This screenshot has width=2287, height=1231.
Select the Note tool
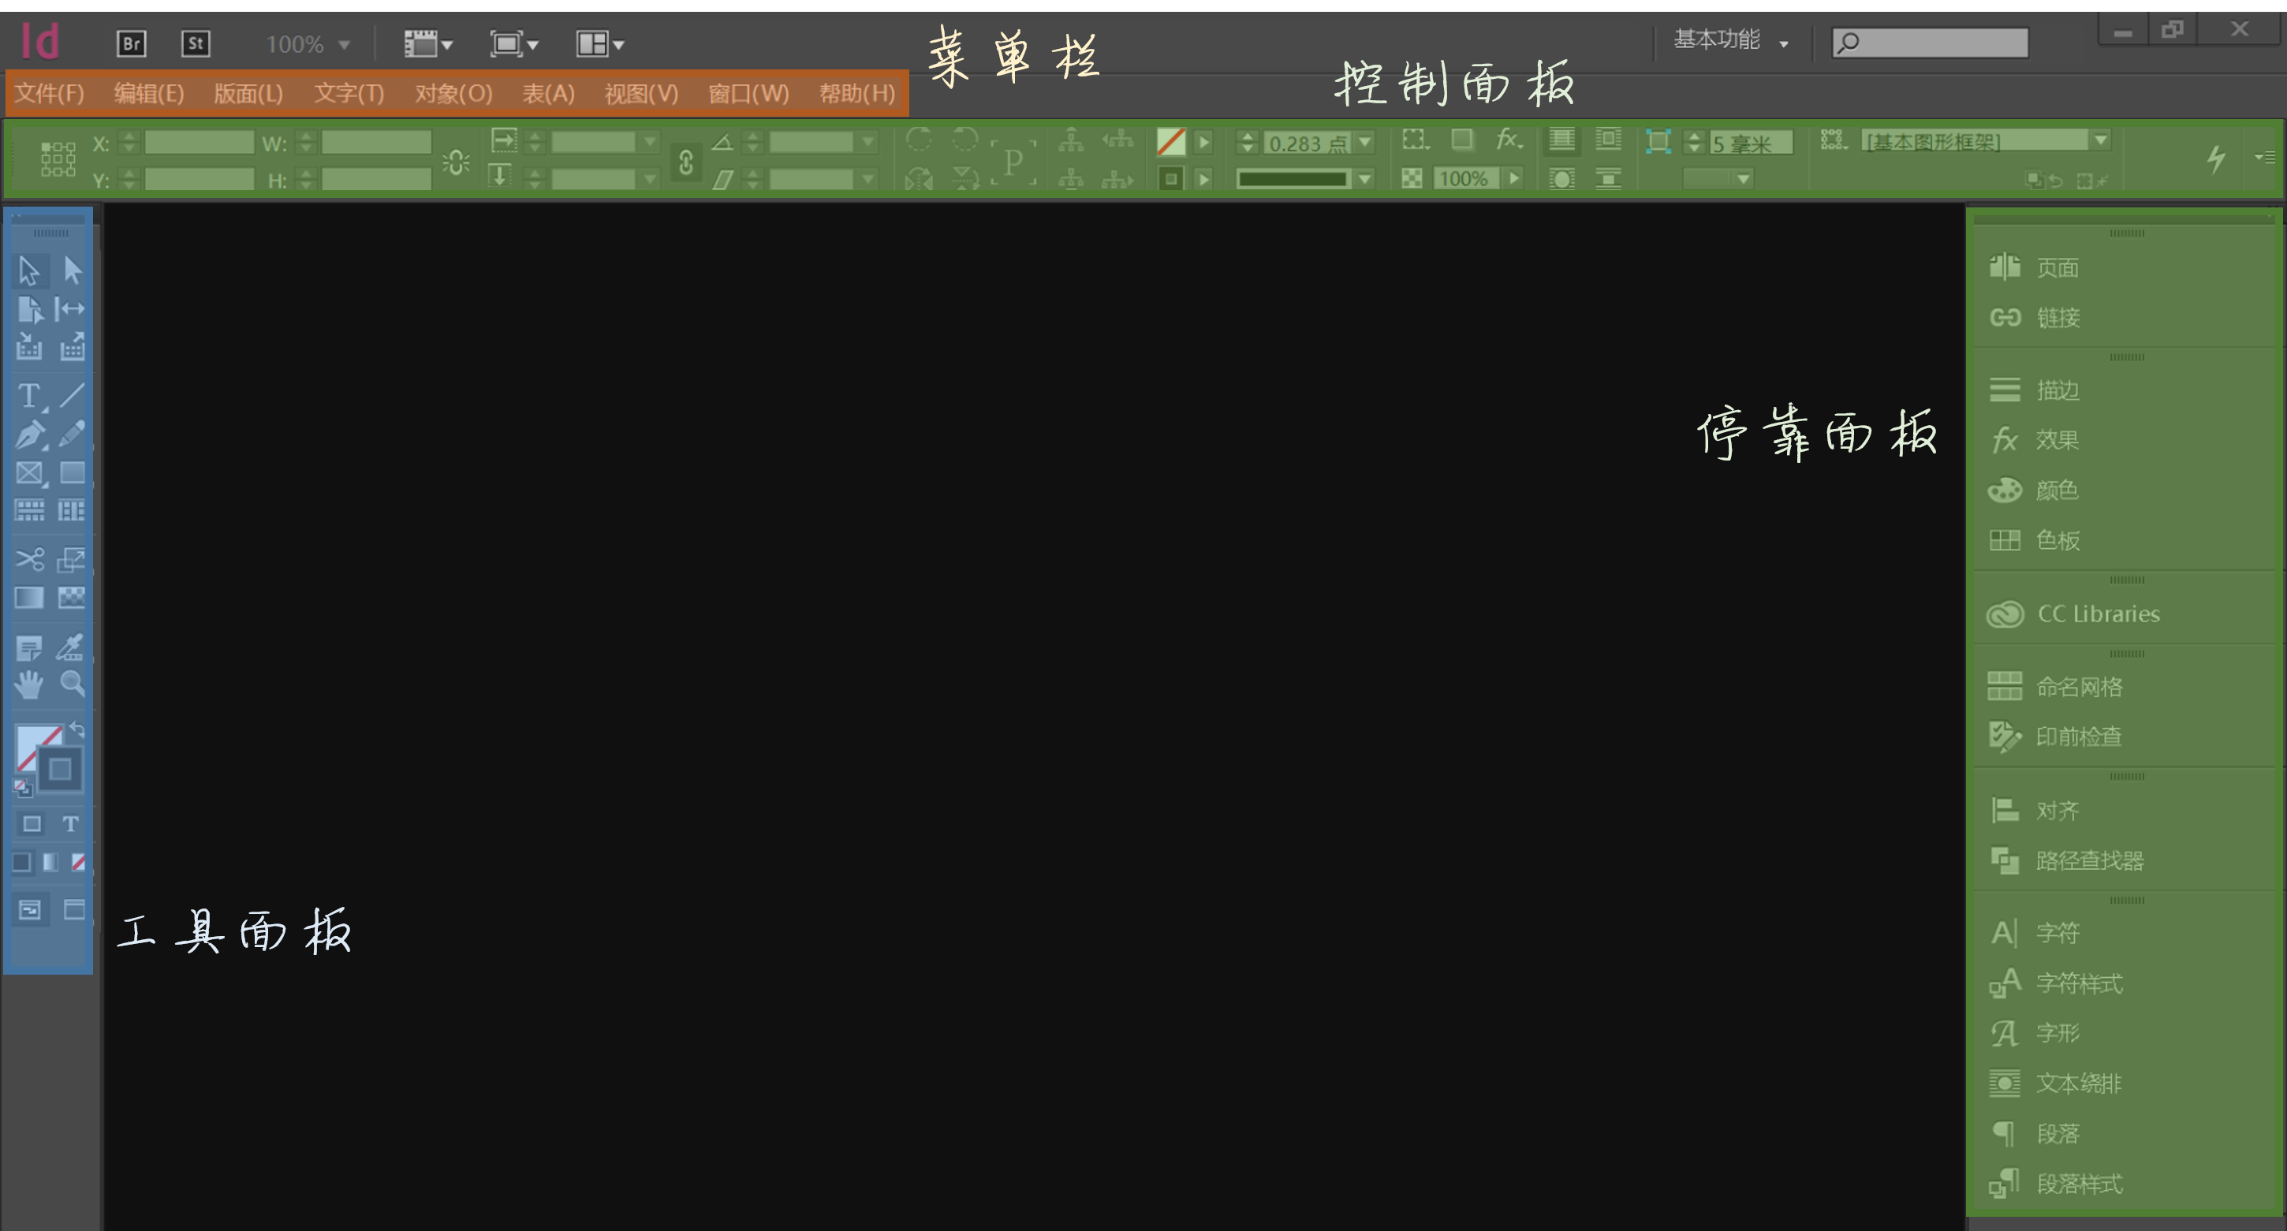[x=28, y=648]
